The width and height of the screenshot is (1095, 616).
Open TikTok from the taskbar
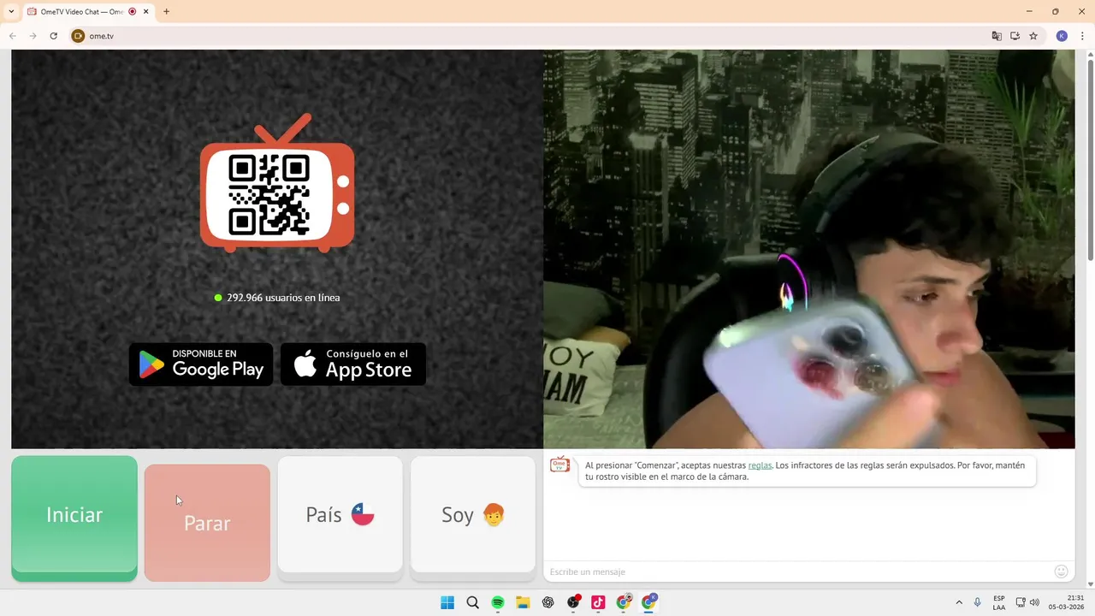point(598,602)
